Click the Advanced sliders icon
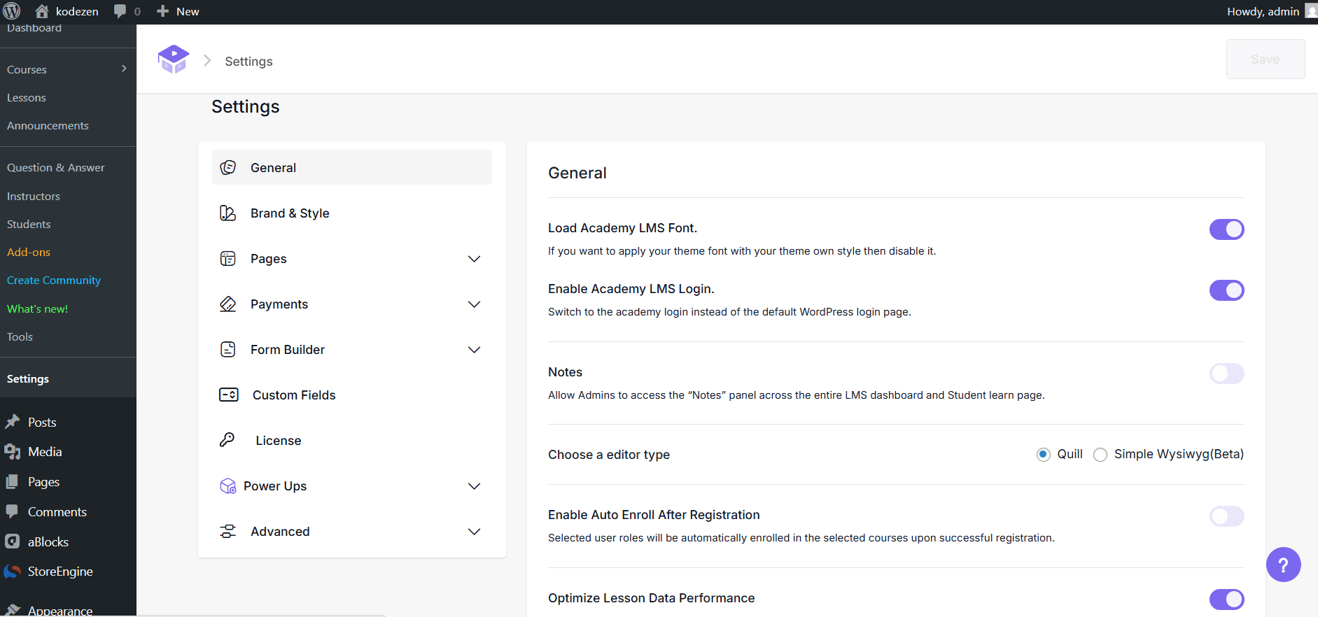This screenshot has width=1318, height=617. coord(228,531)
